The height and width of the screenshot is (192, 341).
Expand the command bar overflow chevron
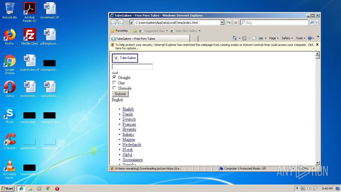318,37
